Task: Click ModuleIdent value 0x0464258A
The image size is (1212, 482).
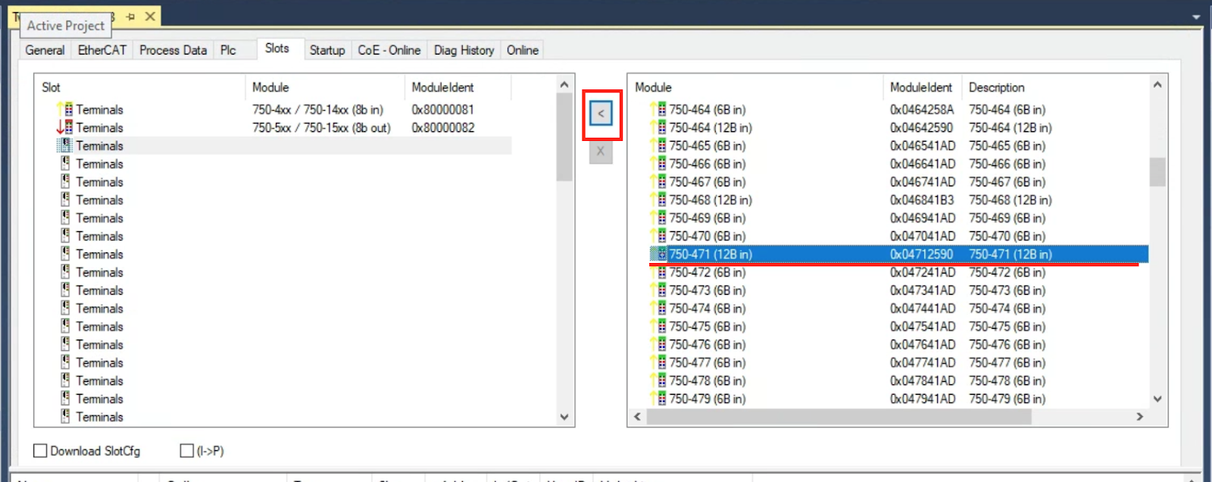Action: click(x=922, y=109)
